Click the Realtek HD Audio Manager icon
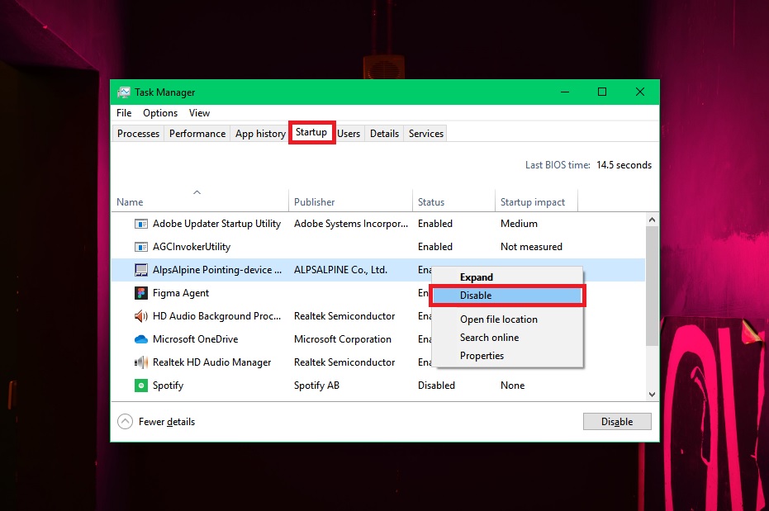 (x=140, y=362)
